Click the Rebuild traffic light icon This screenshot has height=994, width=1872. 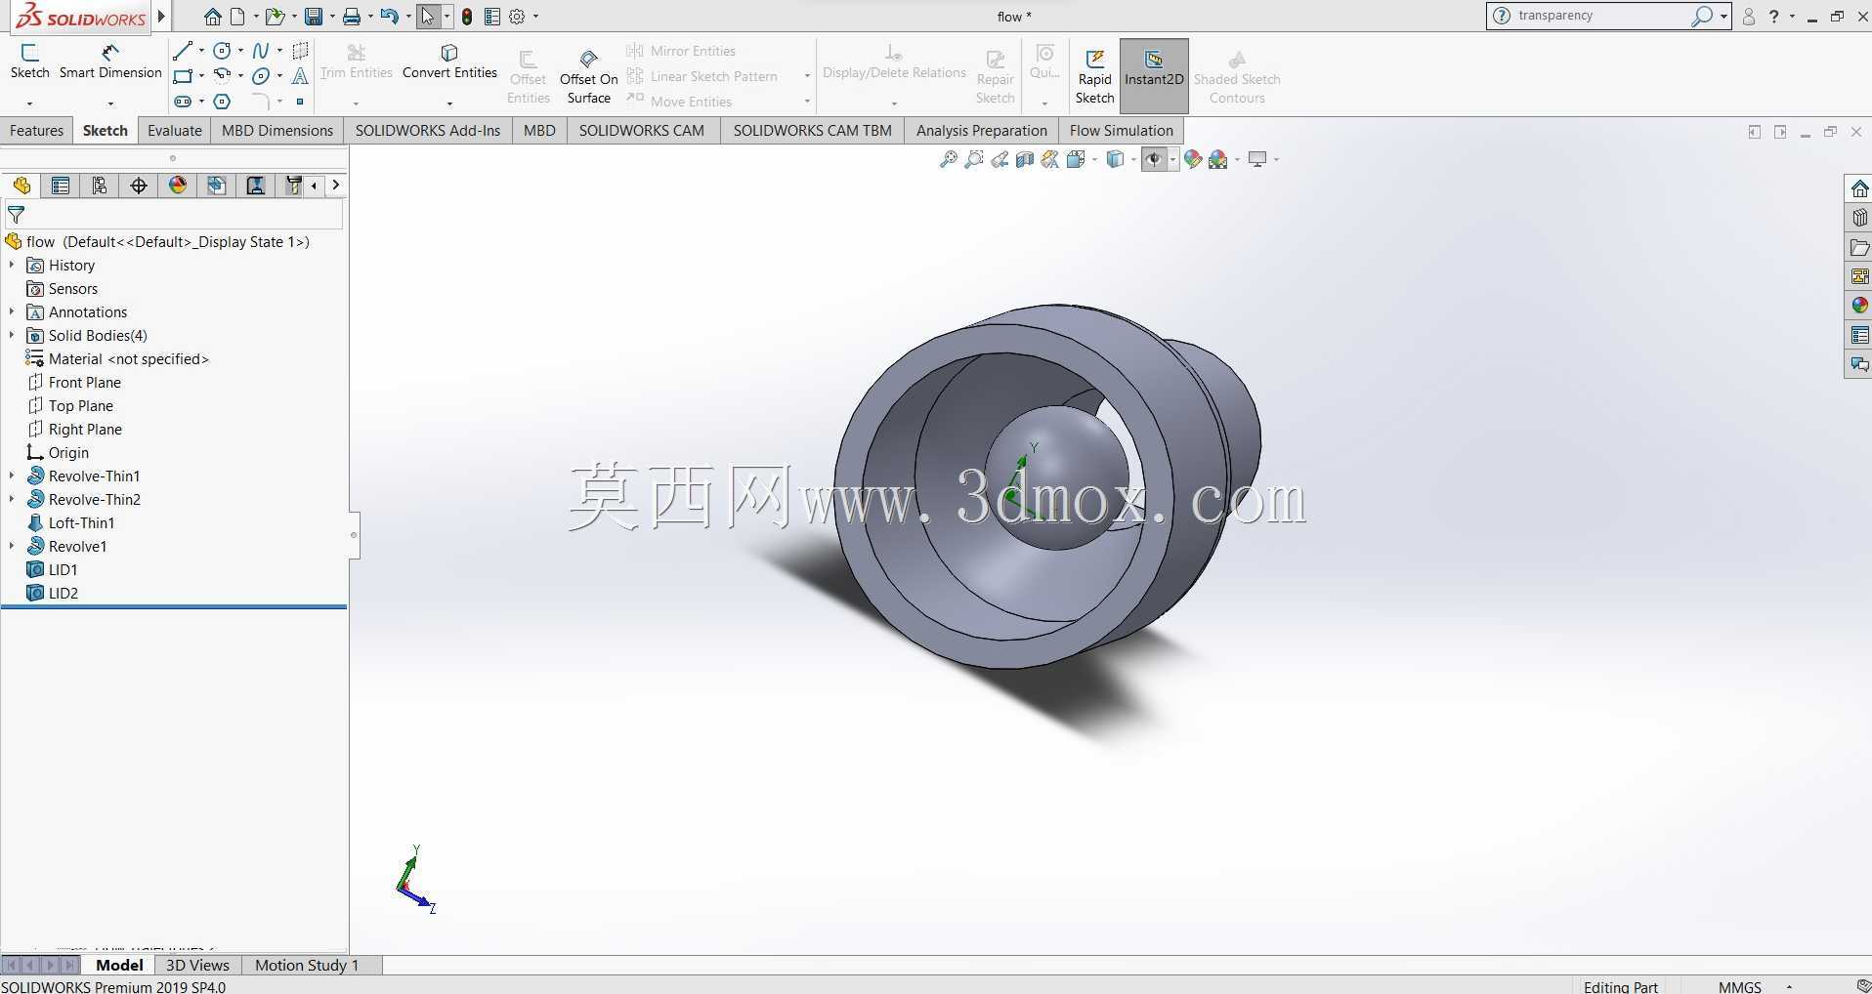pos(467,17)
